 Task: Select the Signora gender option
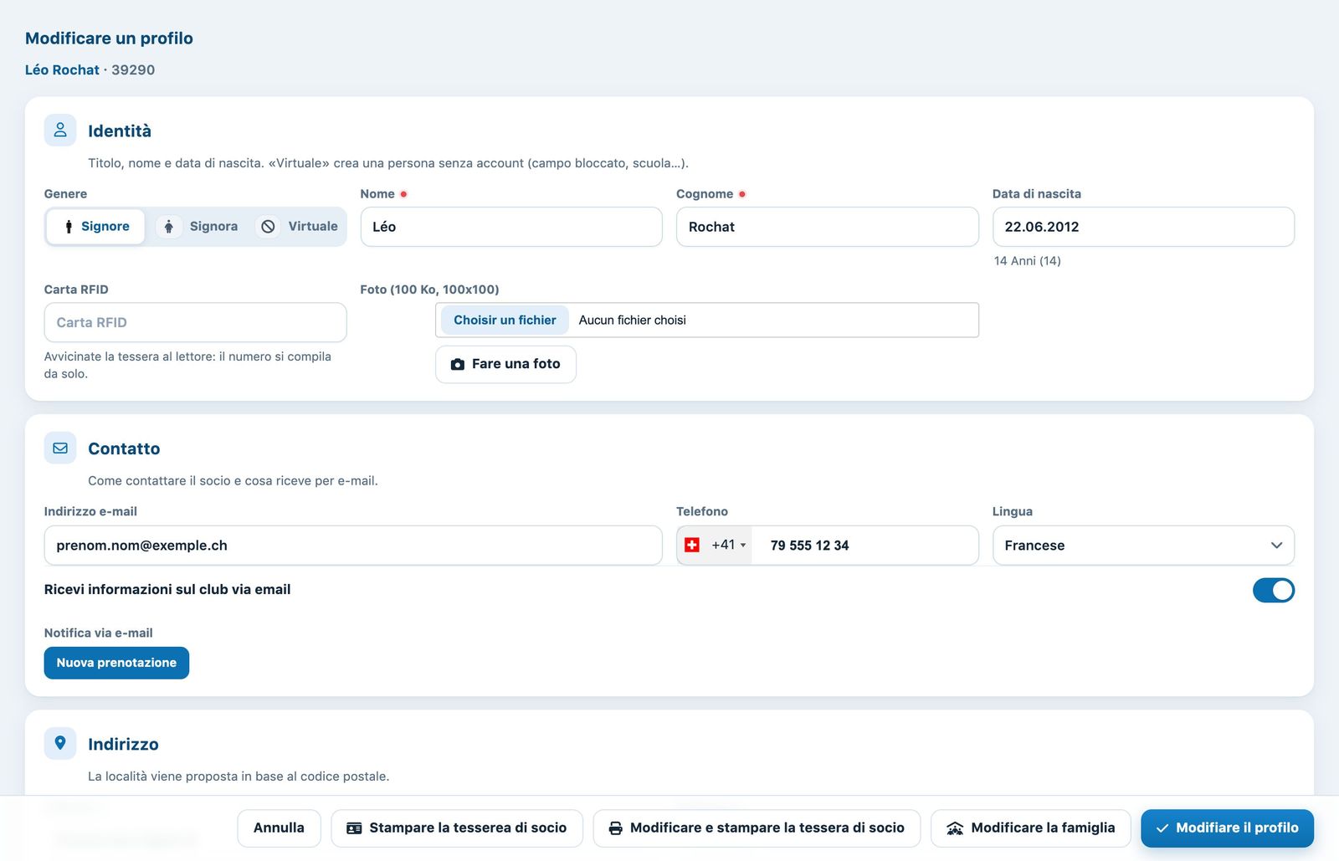click(199, 227)
